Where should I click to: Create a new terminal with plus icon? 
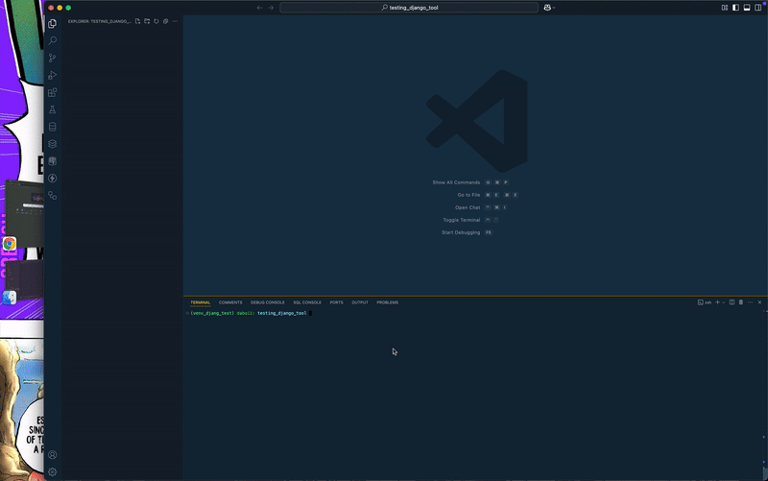pos(717,302)
